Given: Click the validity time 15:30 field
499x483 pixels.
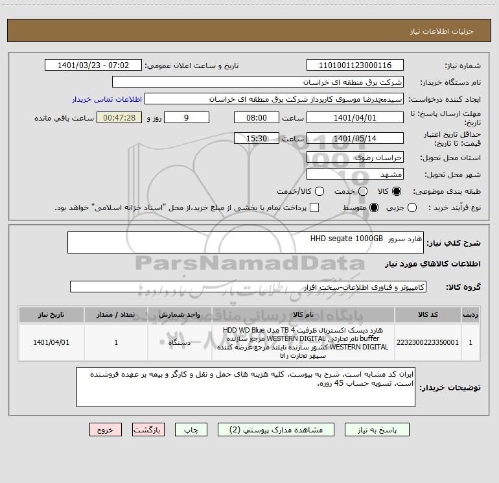Looking at the screenshot, I should [x=257, y=138].
